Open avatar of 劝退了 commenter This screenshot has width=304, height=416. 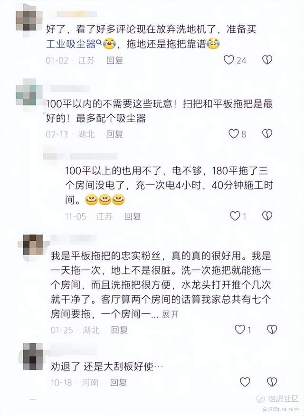[x=33, y=356]
